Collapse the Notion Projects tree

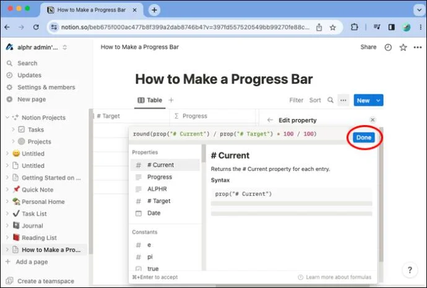[7, 118]
